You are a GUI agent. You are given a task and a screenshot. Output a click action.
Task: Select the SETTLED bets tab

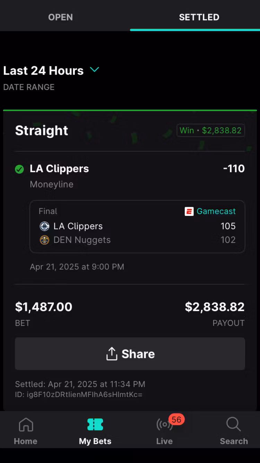[x=199, y=17]
